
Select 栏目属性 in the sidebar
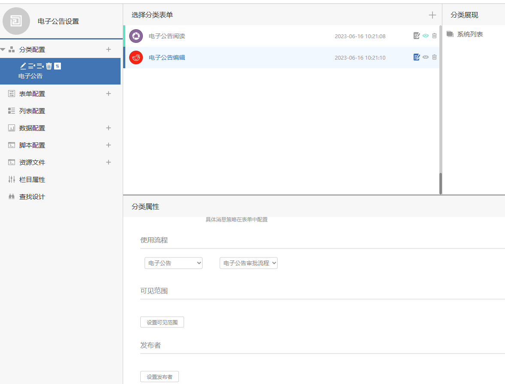32,179
